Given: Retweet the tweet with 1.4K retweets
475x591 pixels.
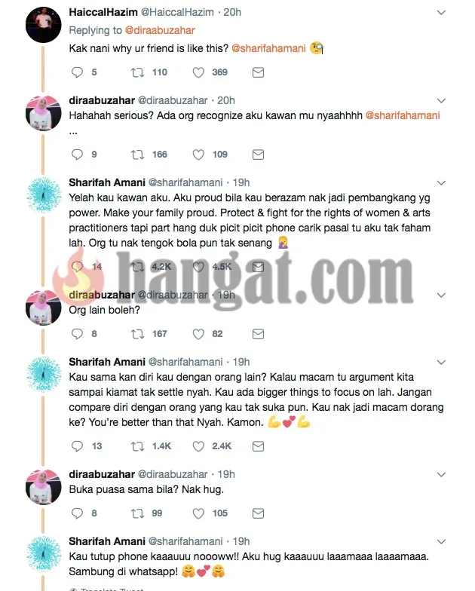Looking at the screenshot, I should point(137,446).
